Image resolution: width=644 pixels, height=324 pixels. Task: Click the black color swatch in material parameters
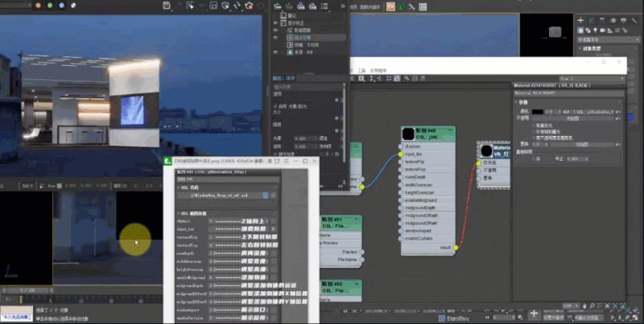point(538,112)
